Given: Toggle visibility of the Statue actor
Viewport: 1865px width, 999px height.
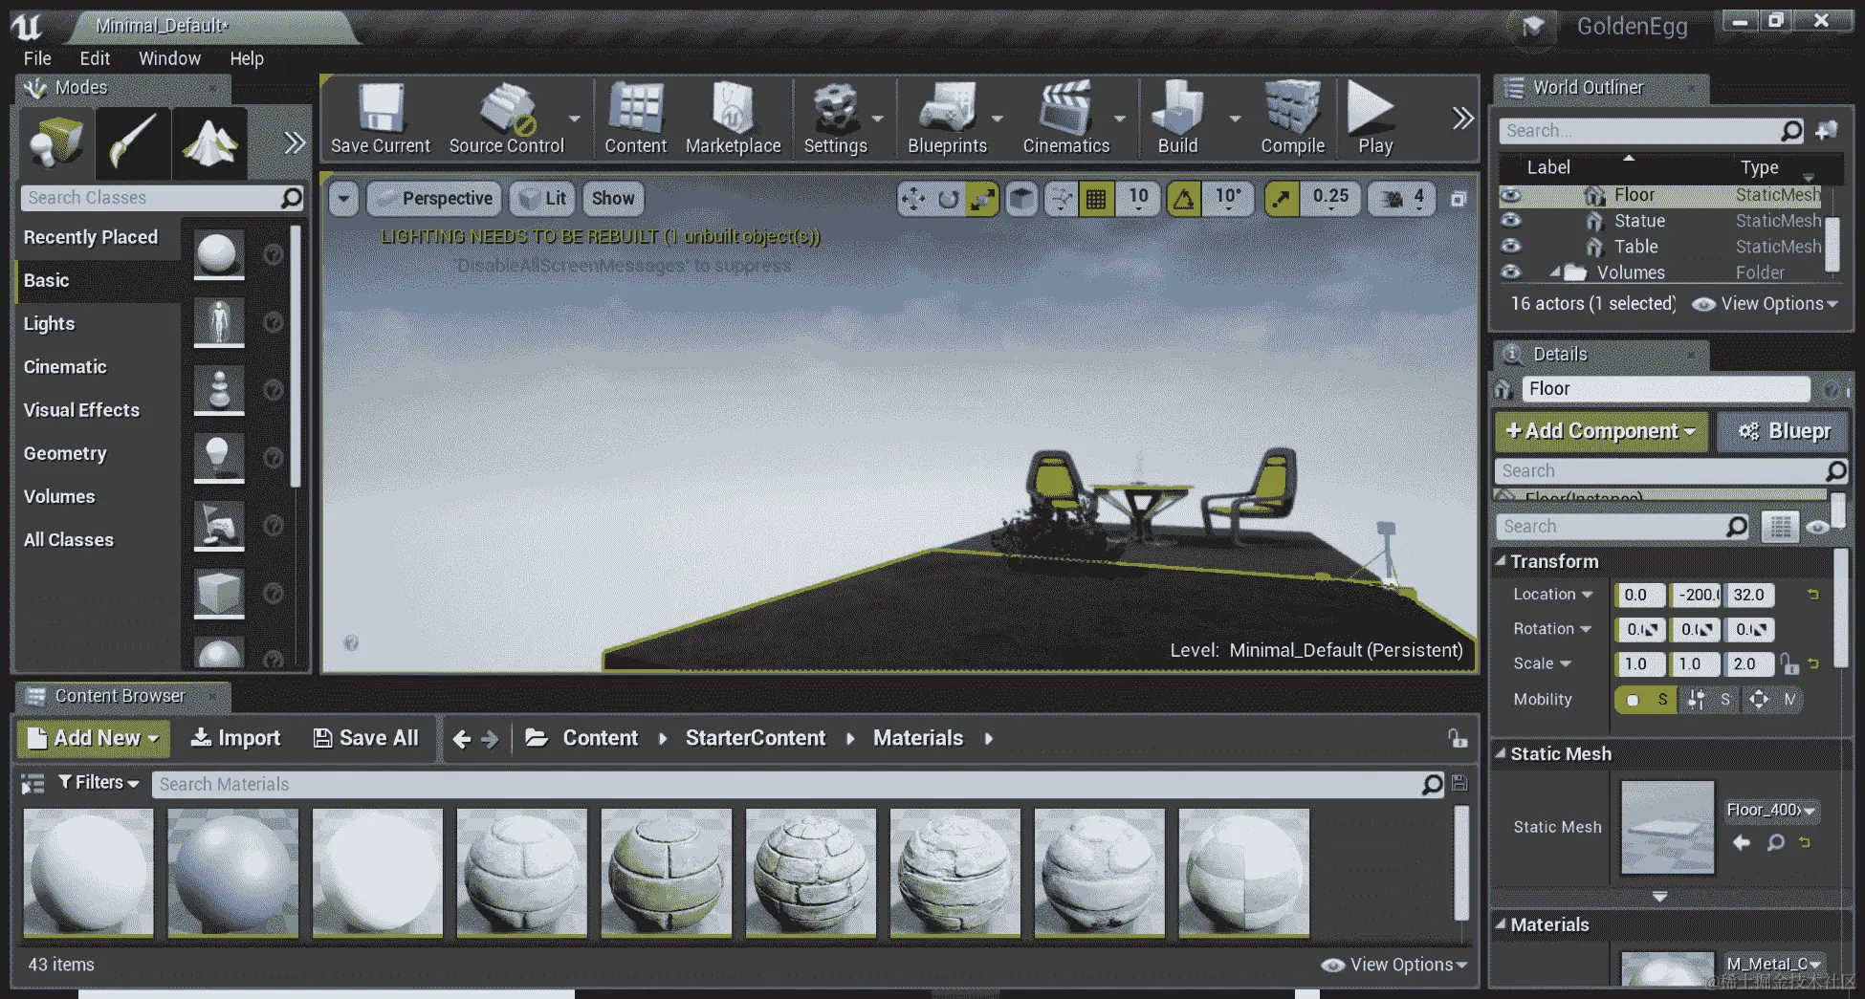Looking at the screenshot, I should click(1510, 221).
